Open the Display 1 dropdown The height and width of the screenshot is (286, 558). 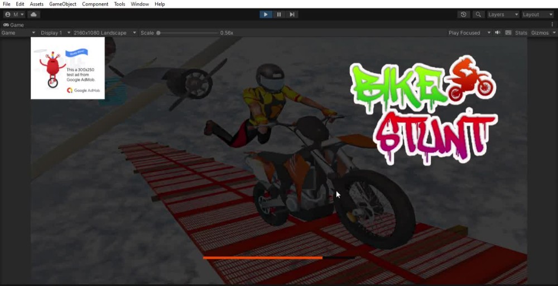click(55, 33)
